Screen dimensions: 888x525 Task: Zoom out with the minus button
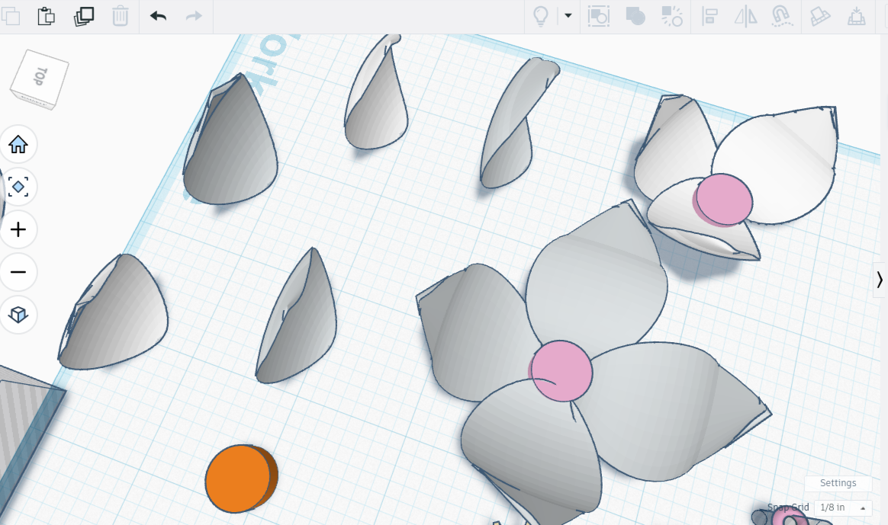[18, 272]
